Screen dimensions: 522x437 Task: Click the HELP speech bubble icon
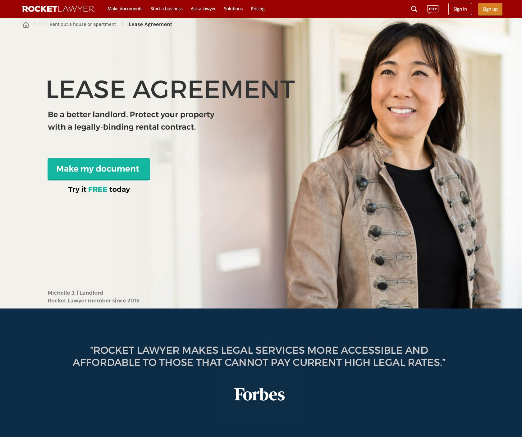click(433, 9)
